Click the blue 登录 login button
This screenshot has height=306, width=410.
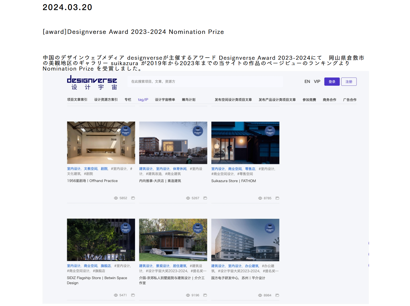coord(332,82)
